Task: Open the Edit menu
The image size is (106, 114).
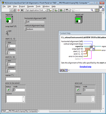Action: tap(9, 7)
